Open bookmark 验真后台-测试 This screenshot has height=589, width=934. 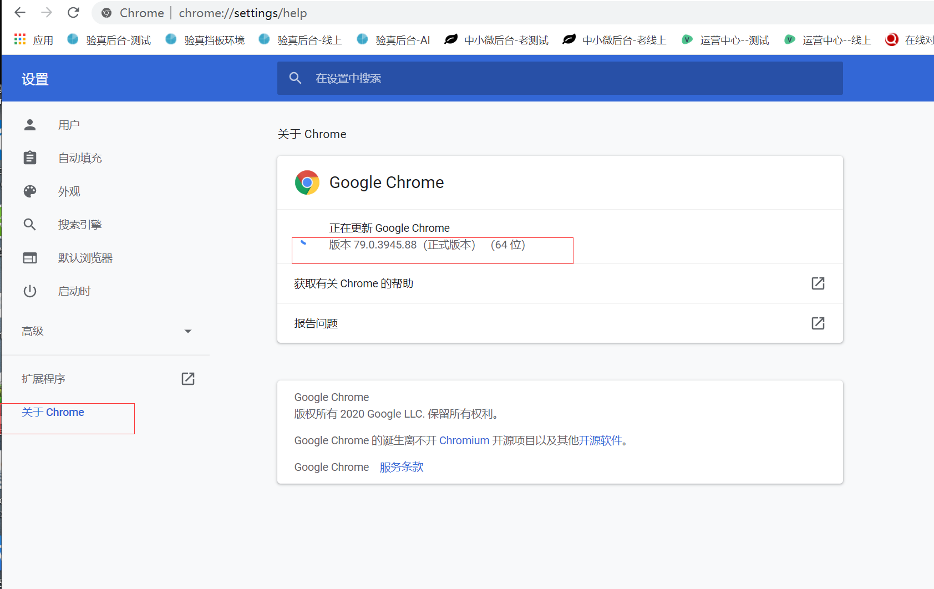(109, 40)
